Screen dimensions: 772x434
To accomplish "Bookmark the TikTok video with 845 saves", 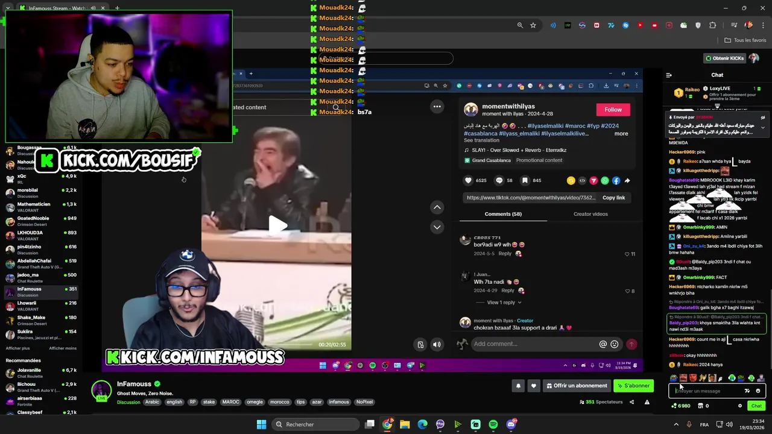I will tap(525, 180).
